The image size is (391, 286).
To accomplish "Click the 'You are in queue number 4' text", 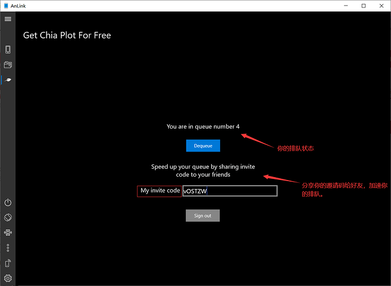I will (203, 127).
